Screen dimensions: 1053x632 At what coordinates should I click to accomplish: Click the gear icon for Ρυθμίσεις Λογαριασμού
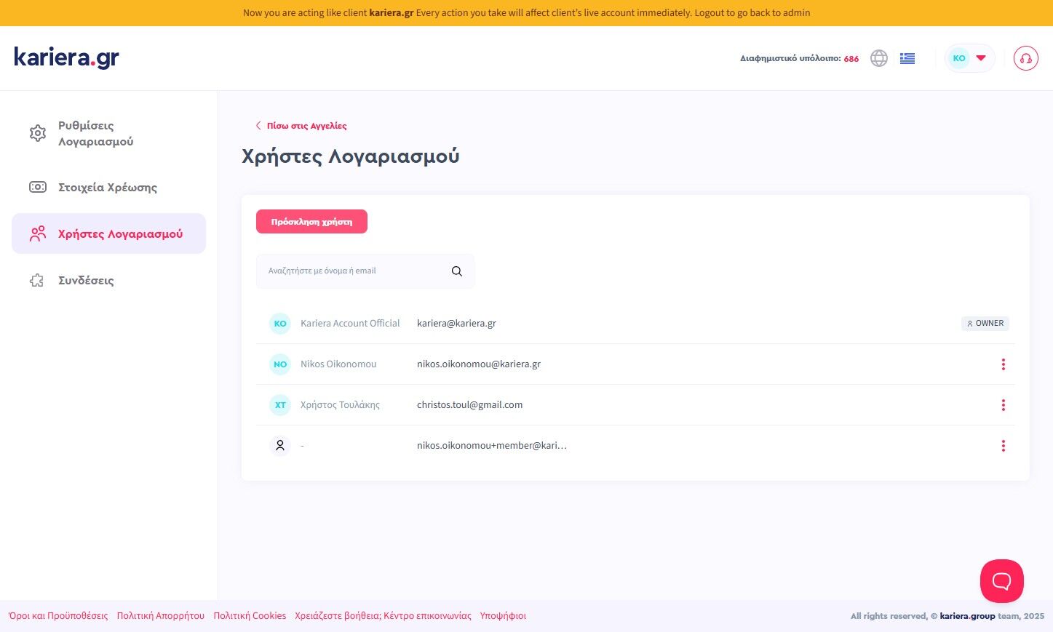[38, 133]
